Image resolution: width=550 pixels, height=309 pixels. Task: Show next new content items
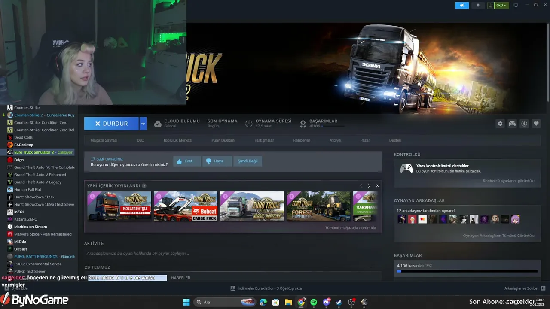(x=369, y=186)
